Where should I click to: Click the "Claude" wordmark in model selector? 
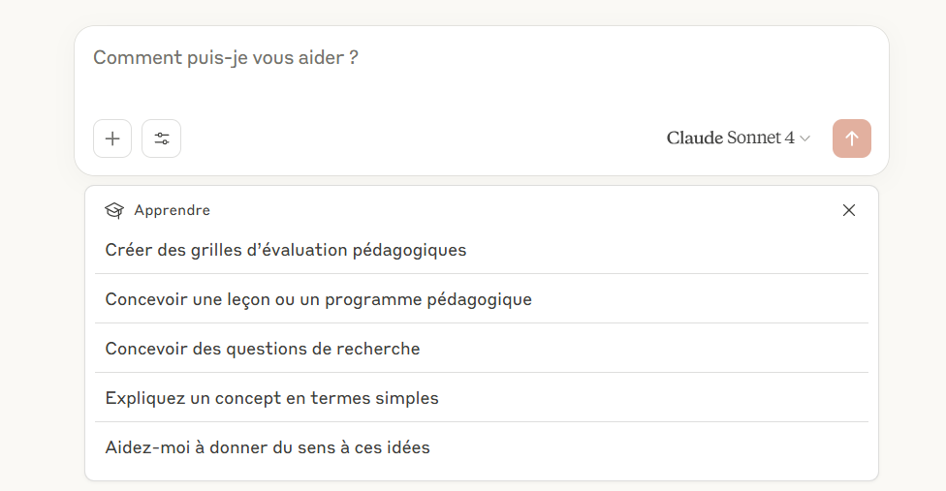tap(695, 138)
